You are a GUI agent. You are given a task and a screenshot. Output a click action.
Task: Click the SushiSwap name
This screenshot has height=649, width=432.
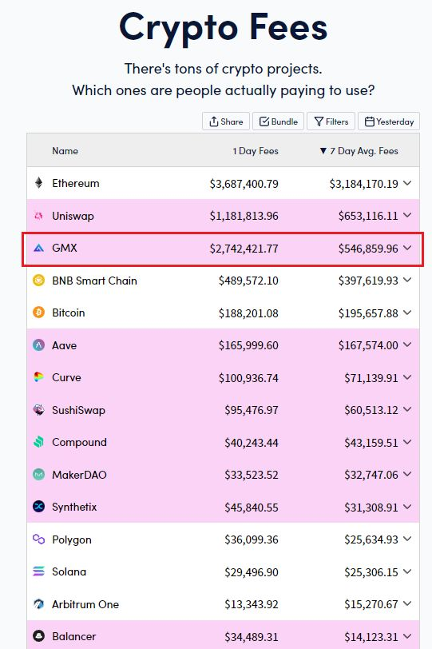click(x=78, y=410)
